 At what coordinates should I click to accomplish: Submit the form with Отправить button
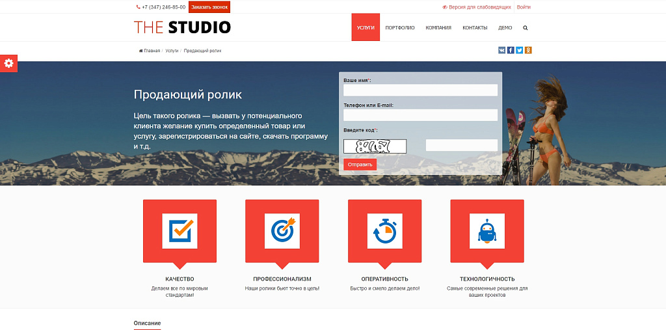[x=360, y=165]
